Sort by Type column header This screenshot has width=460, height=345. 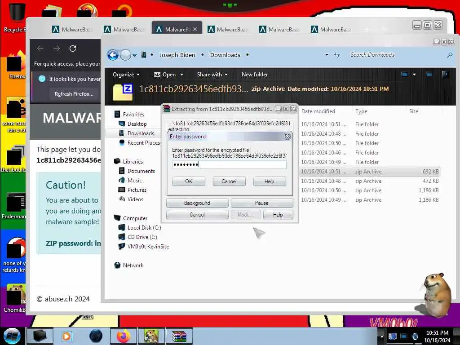pos(361,111)
